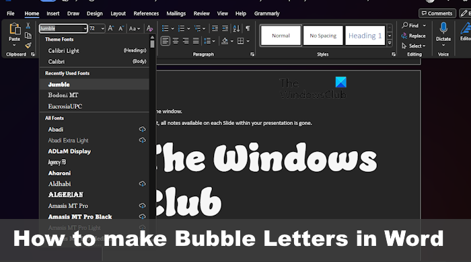Clear all formatting icon
The width and height of the screenshot is (471, 262).
(x=149, y=28)
